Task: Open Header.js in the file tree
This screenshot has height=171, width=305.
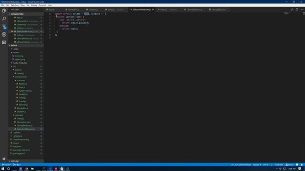Action: (x=23, y=94)
